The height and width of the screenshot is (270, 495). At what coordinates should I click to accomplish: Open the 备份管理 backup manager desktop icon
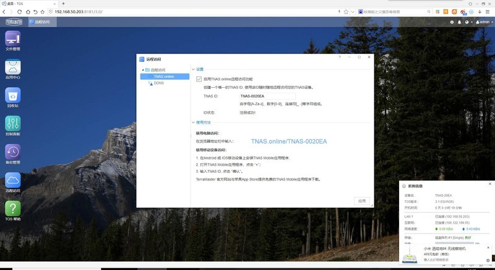(12, 154)
